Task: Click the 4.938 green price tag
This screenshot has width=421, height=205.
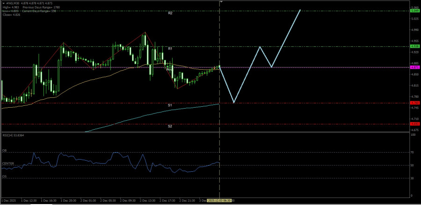Action: [x=415, y=46]
